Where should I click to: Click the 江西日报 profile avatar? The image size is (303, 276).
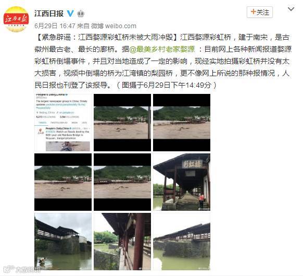pos(16,19)
